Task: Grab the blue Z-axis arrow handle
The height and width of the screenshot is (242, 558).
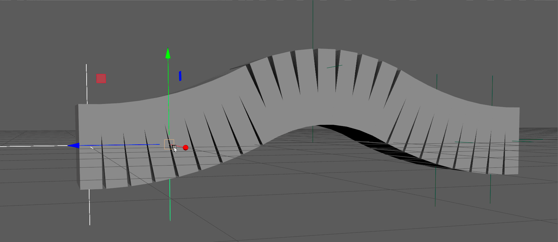Action: (x=73, y=146)
